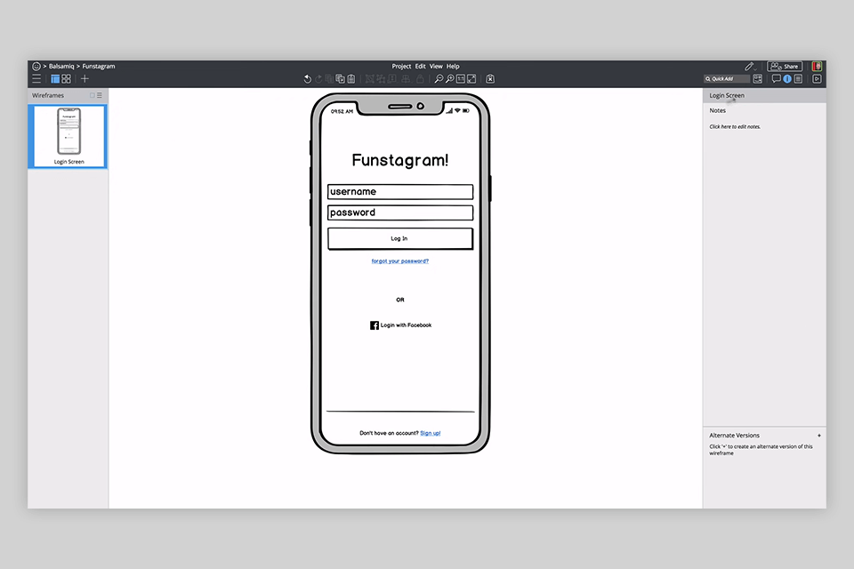Click the Group icon in toolbar
The height and width of the screenshot is (569, 854).
(x=370, y=79)
